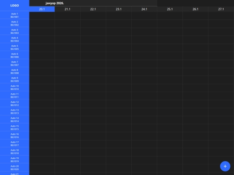Open the Auto 14 BG1014 row
This screenshot has width=234, height=175.
tap(15, 120)
